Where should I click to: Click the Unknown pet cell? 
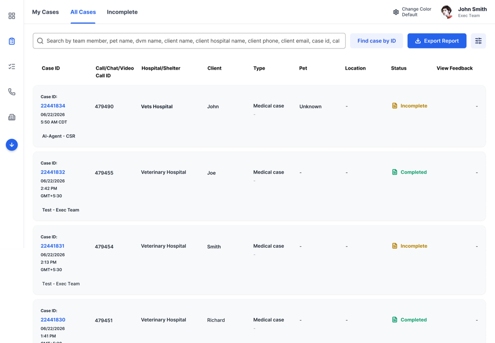click(311, 106)
